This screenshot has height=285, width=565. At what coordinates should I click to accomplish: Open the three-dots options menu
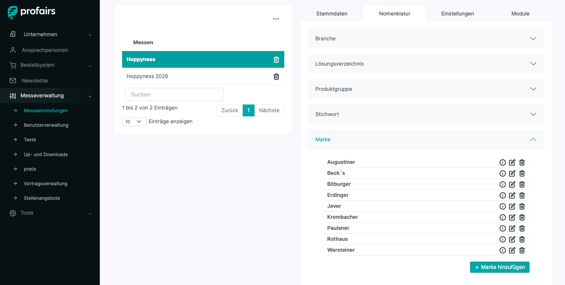point(276,19)
